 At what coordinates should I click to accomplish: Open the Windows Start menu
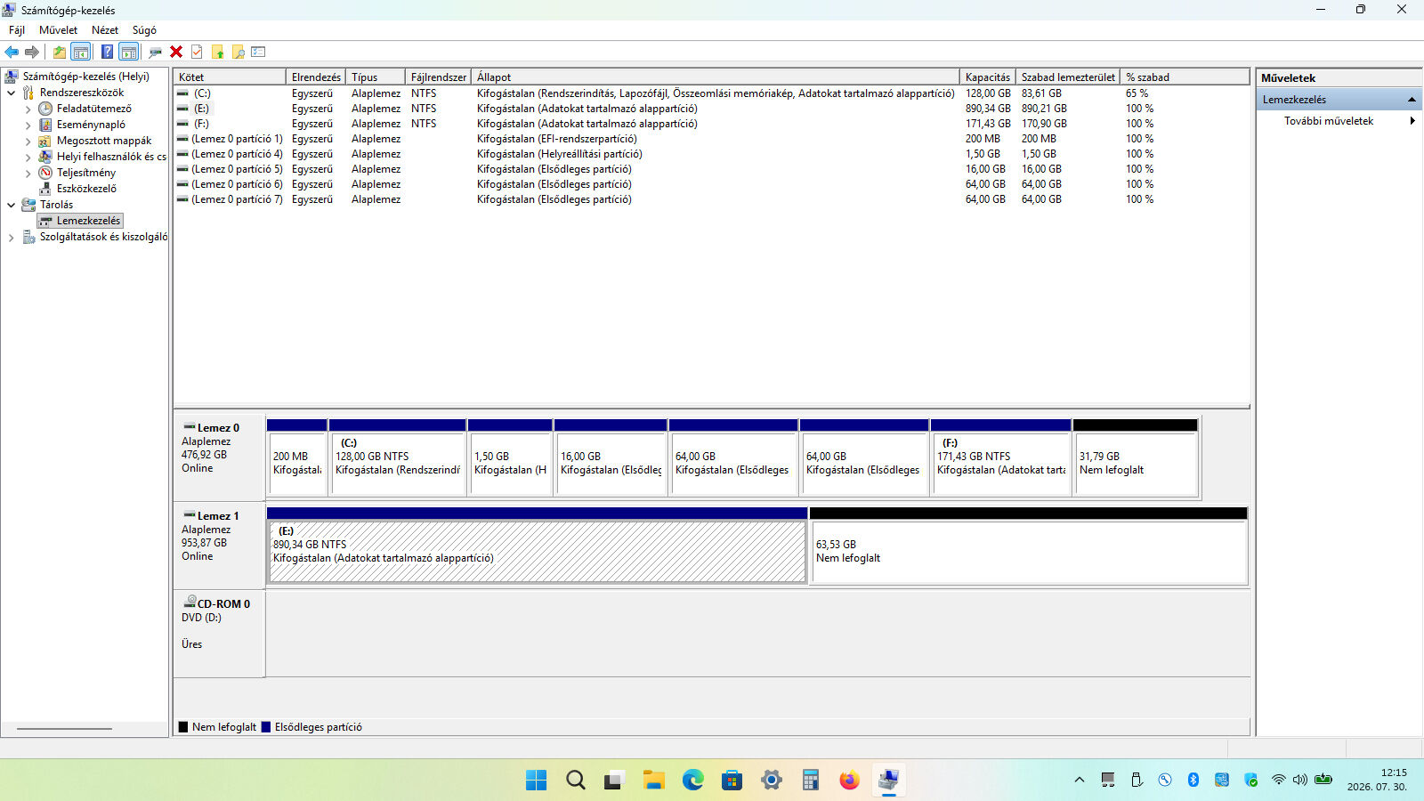[x=537, y=781]
